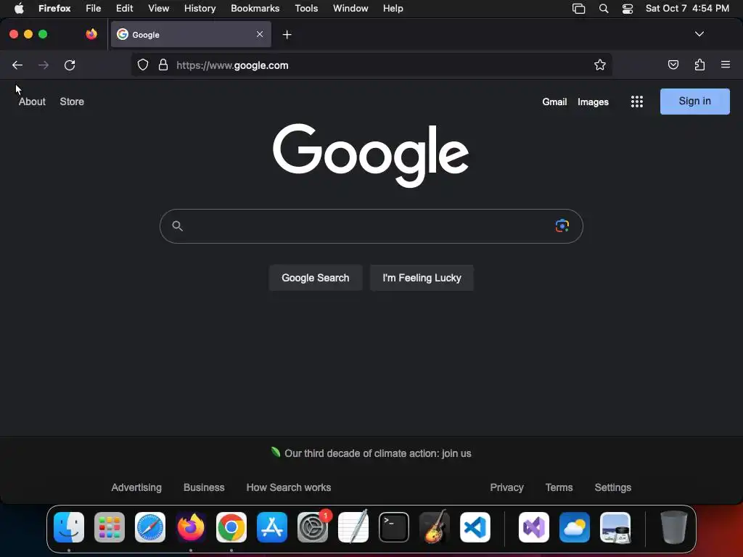Launch GarageBand from the Dock
This screenshot has height=557, width=743.
(x=435, y=527)
